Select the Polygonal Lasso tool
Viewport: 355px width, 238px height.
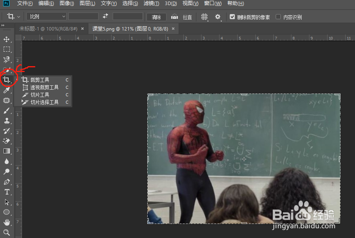click(7, 59)
